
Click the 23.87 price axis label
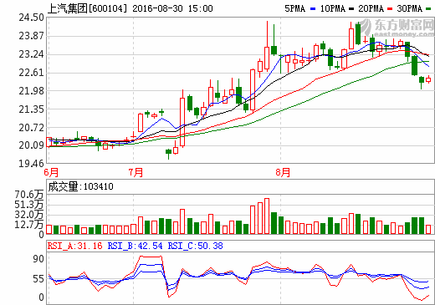point(31,36)
